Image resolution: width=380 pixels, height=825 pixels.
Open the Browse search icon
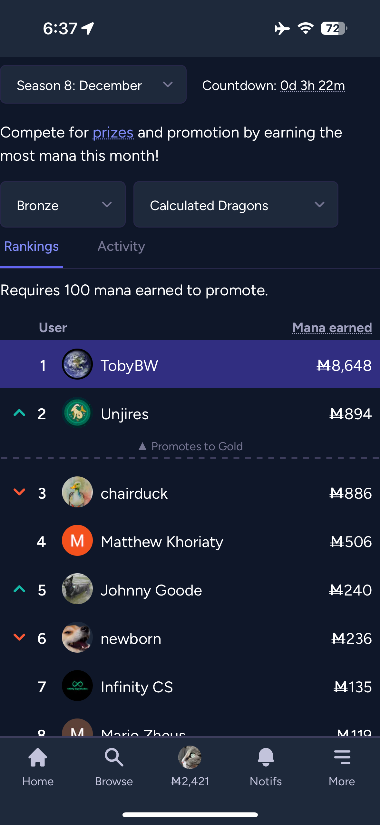pos(114,757)
